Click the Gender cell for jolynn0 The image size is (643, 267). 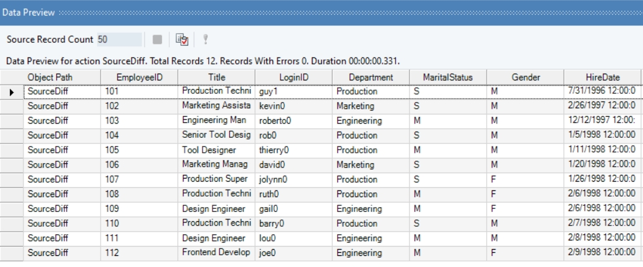click(525, 180)
